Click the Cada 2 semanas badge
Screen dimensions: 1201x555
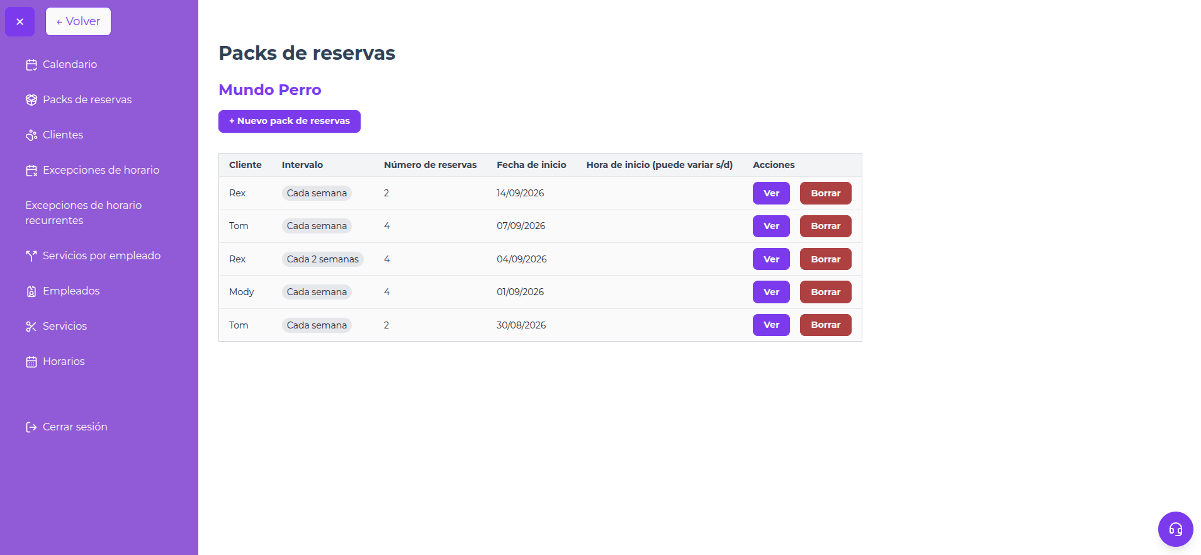pyautogui.click(x=323, y=259)
